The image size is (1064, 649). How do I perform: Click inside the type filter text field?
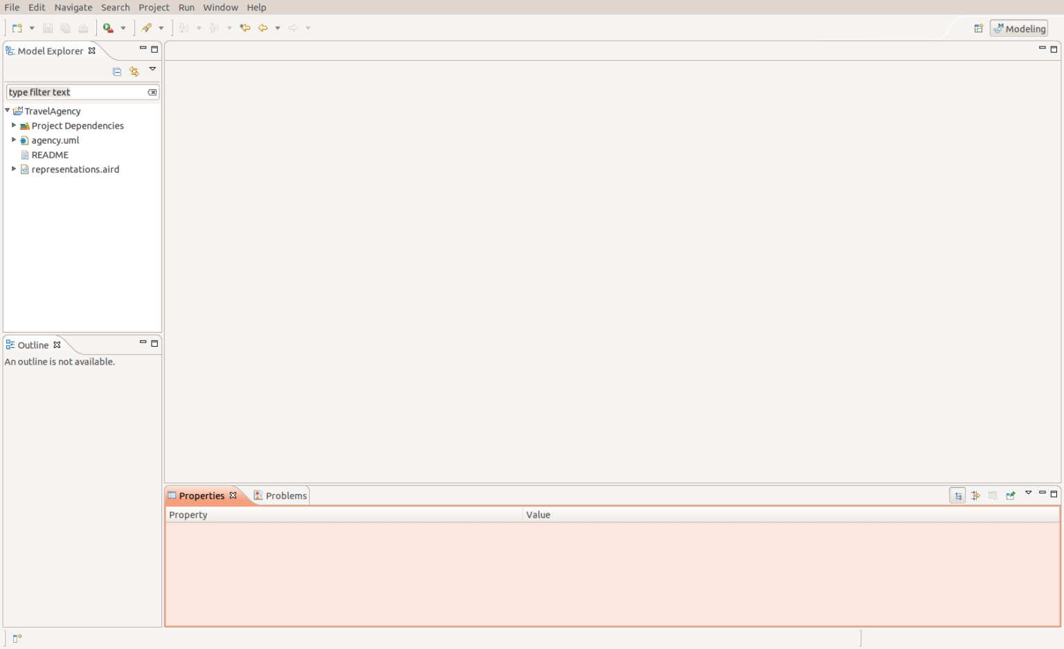pyautogui.click(x=76, y=91)
